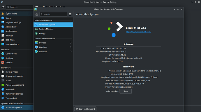Open Firewall settings

(17, 63)
